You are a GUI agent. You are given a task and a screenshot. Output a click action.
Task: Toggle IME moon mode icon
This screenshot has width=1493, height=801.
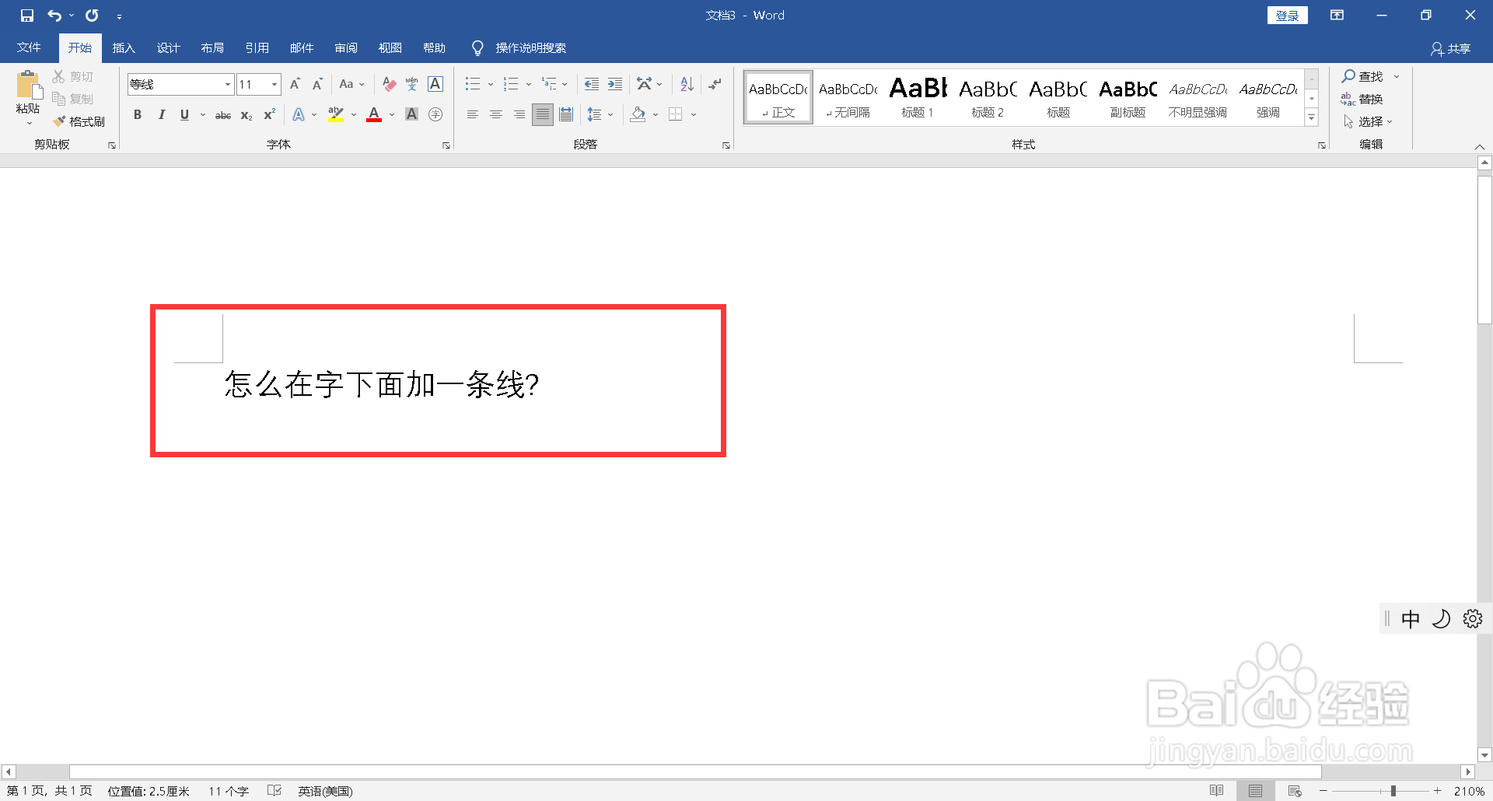pyautogui.click(x=1441, y=618)
